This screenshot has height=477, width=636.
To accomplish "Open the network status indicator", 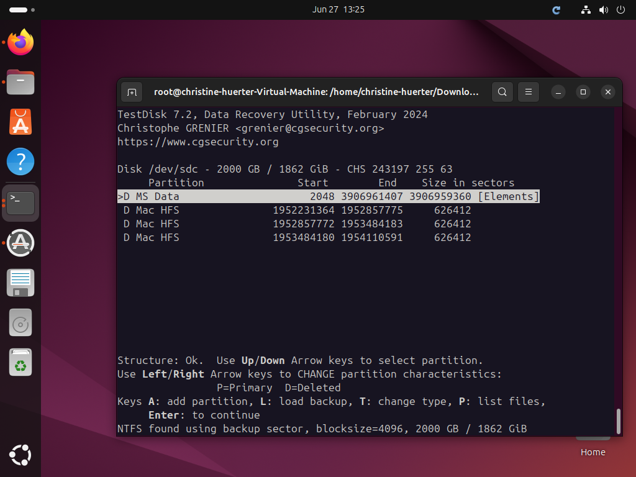I will 586,10.
